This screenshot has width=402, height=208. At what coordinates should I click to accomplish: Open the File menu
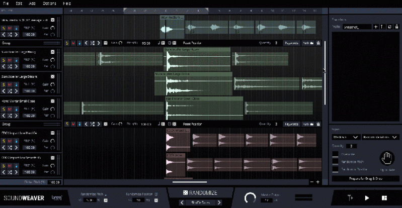[6, 4]
